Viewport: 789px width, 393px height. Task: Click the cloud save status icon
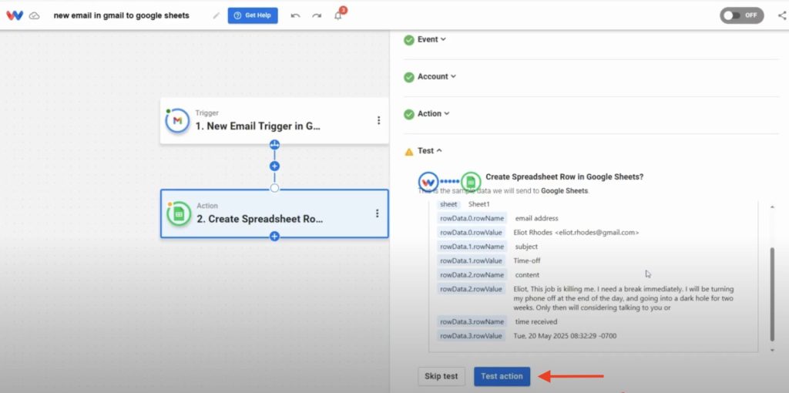coord(34,15)
